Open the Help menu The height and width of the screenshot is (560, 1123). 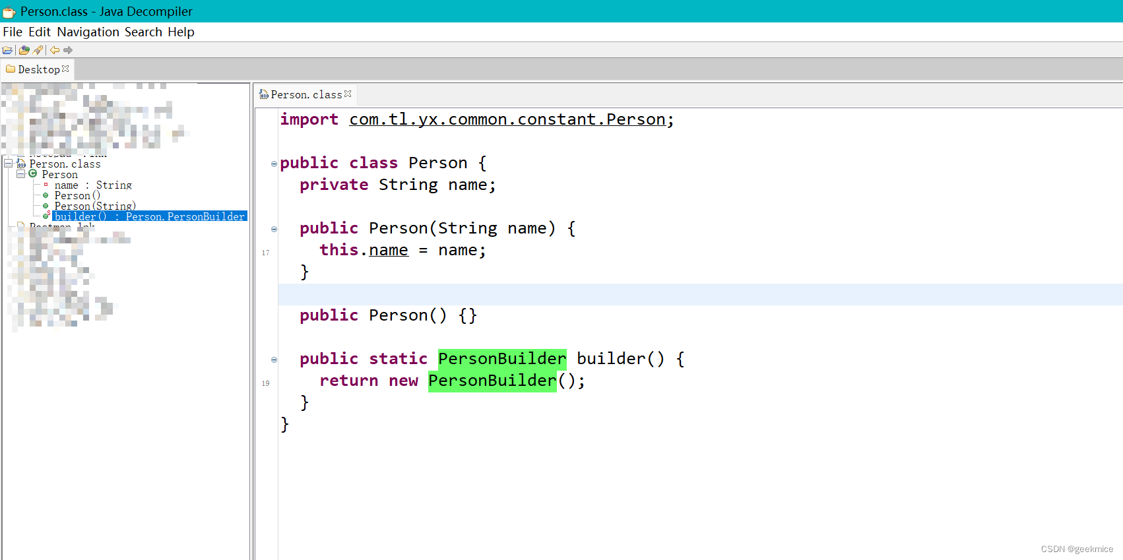181,32
